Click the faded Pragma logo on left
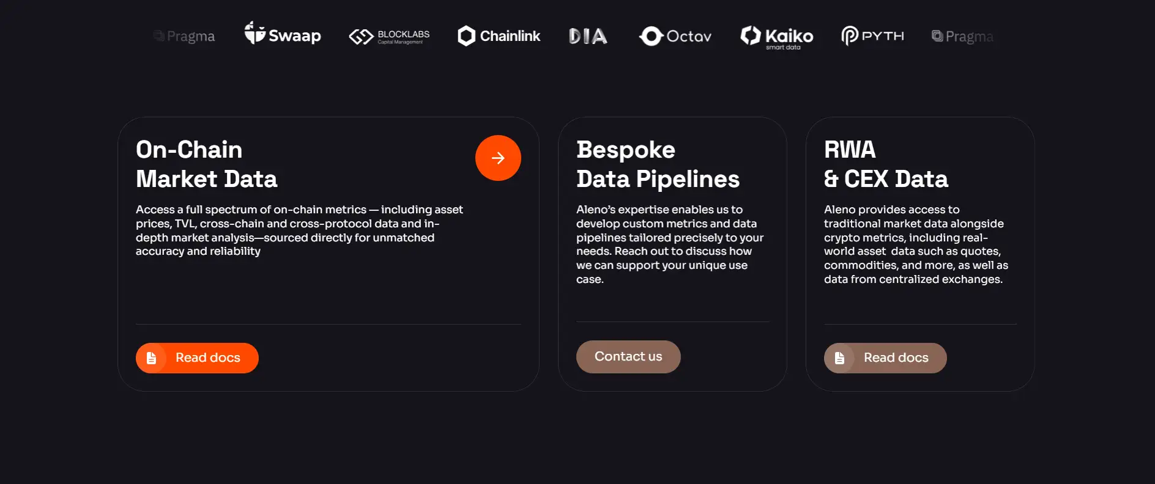 point(184,37)
